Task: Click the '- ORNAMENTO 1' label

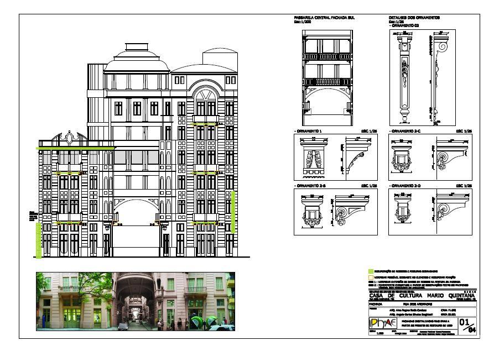Action: point(308,131)
